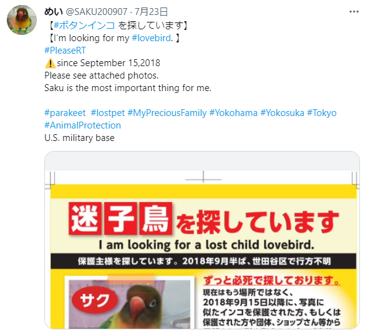The height and width of the screenshot is (335, 370).
Task: Click the warning emoji before since September
Action: (50, 63)
